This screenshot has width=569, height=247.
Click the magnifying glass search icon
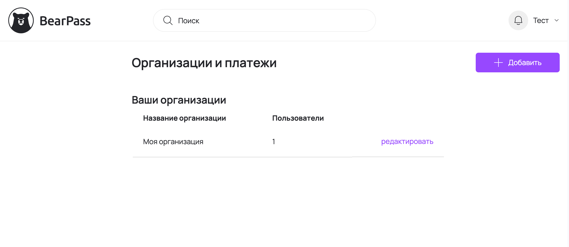tap(168, 20)
